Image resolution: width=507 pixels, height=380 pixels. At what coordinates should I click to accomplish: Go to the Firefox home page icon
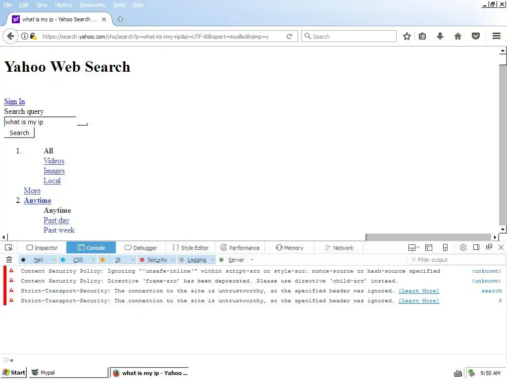[458, 36]
